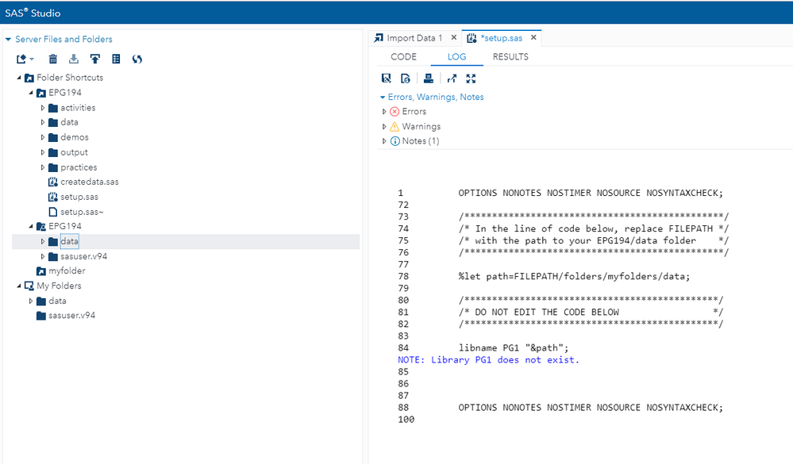The width and height of the screenshot is (793, 464).
Task: Collapse the Server Files and Folders section
Action: pyautogui.click(x=8, y=40)
